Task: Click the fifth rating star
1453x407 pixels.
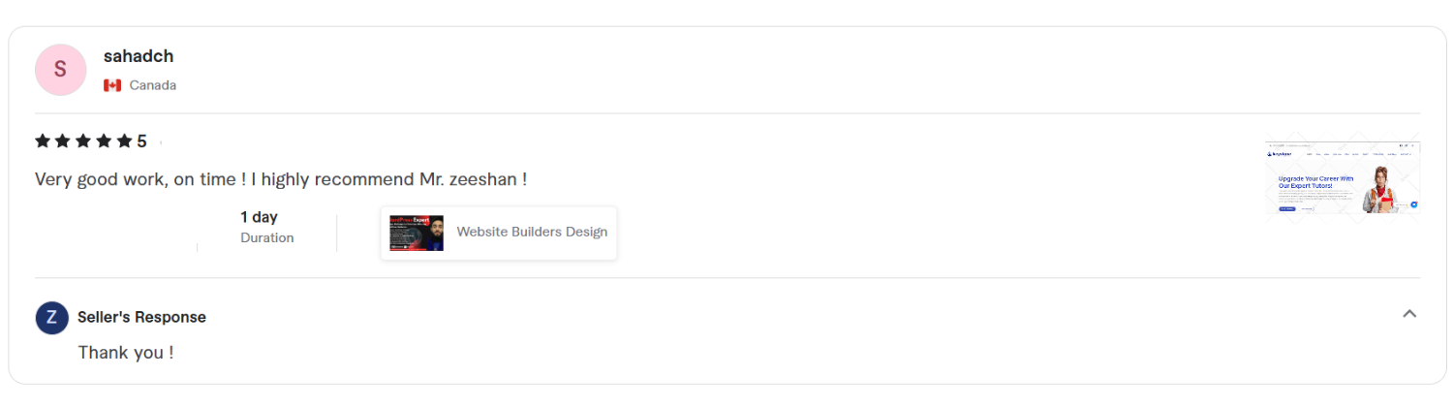Action: [124, 141]
